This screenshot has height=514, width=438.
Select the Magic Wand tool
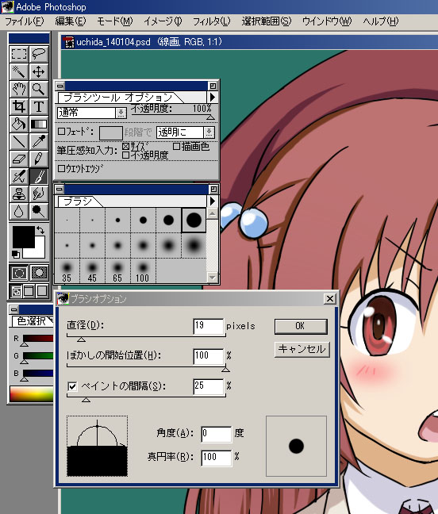(x=19, y=71)
